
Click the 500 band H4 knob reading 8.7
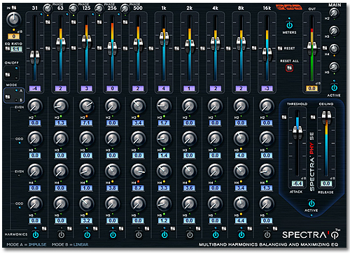coord(138,171)
